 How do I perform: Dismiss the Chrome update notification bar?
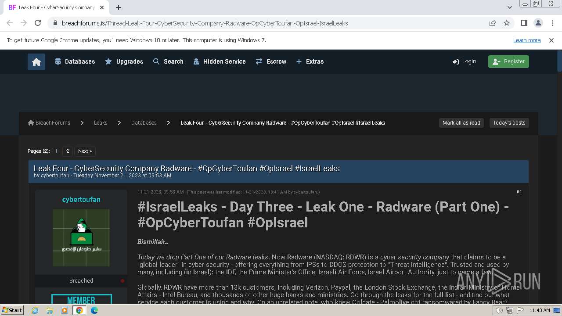click(551, 40)
